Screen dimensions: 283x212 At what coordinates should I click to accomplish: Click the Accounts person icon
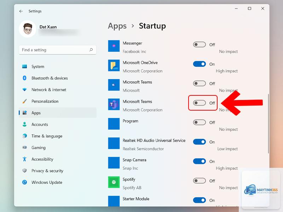(x=24, y=124)
